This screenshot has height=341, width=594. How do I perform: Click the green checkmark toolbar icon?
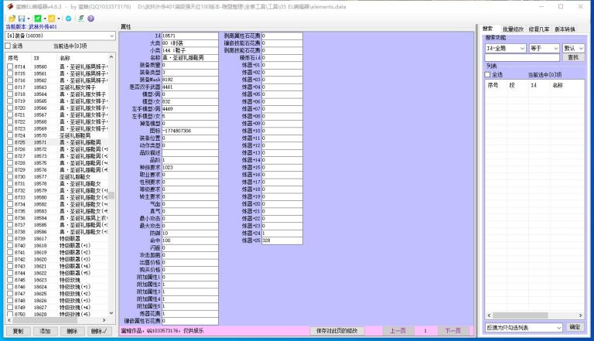37,19
